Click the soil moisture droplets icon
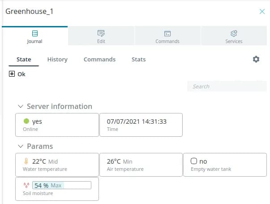Image resolution: width=270 pixels, height=204 pixels. click(26, 185)
